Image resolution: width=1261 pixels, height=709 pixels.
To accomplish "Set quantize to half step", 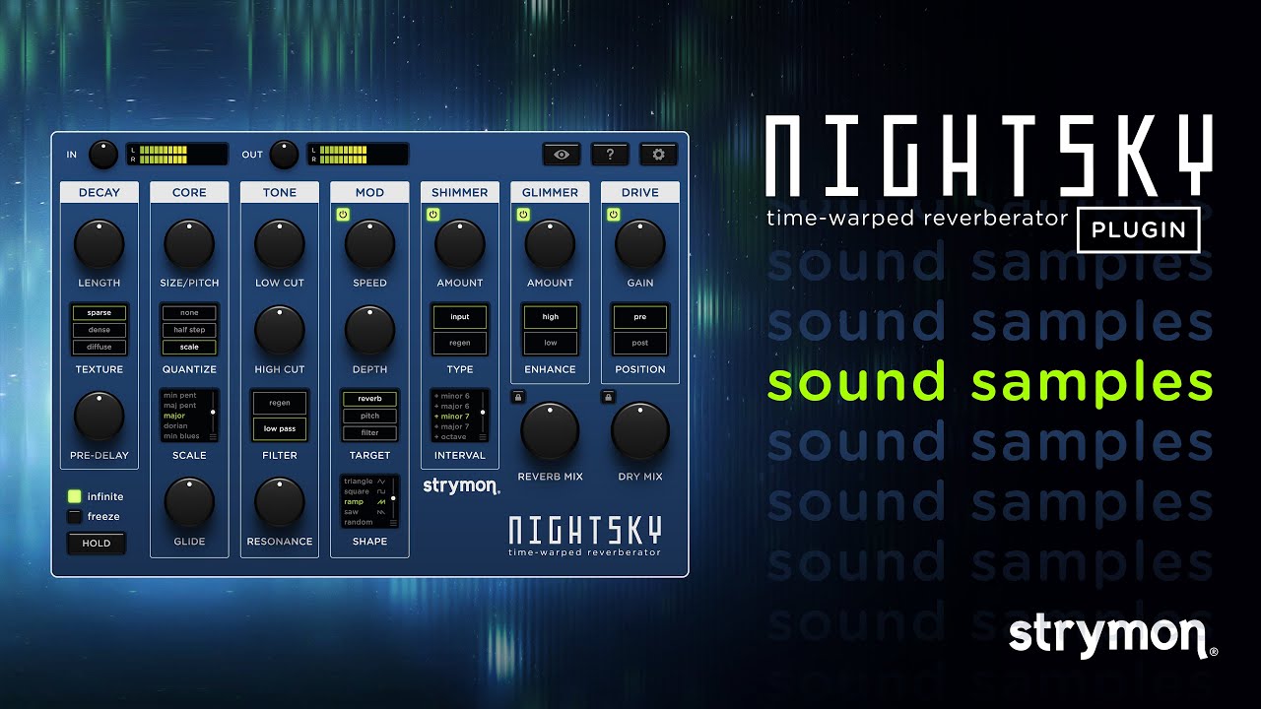I will coord(189,330).
